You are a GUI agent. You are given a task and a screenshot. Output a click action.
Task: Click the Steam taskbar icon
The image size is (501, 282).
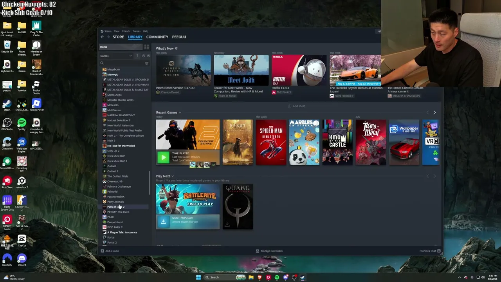[303, 277]
